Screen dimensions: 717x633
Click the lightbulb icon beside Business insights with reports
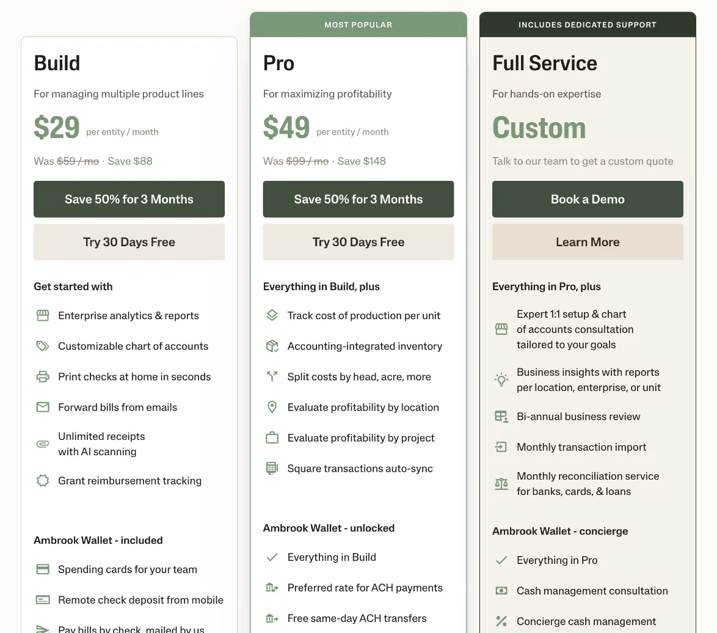501,379
